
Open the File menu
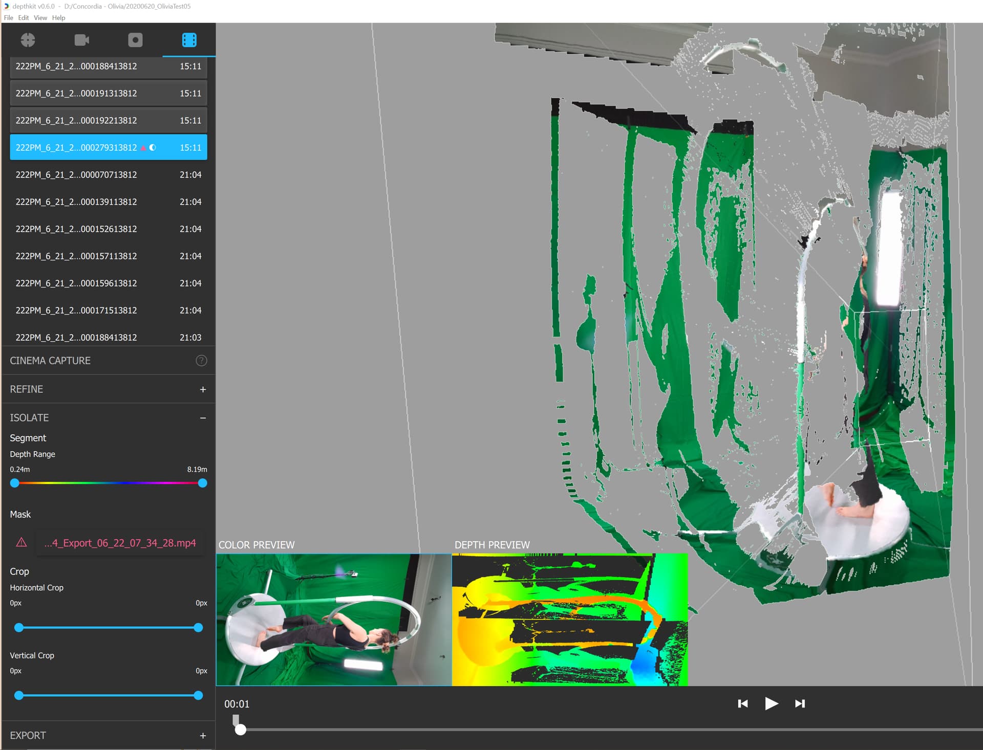click(9, 18)
